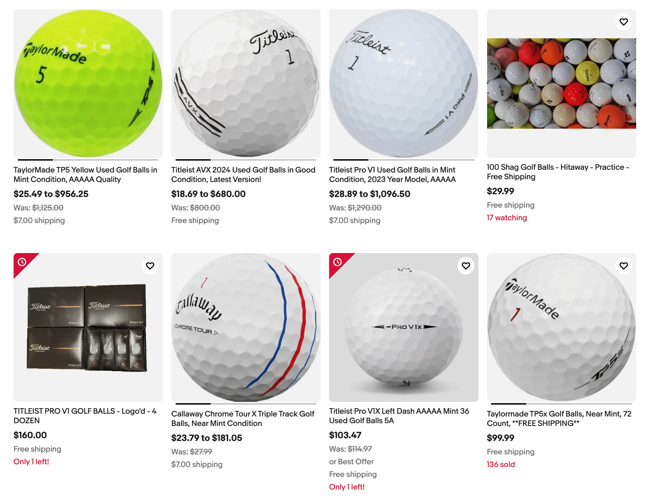The image size is (665, 499).
Task: Add 100 Shag Golf Balls to watchlist
Action: (623, 22)
